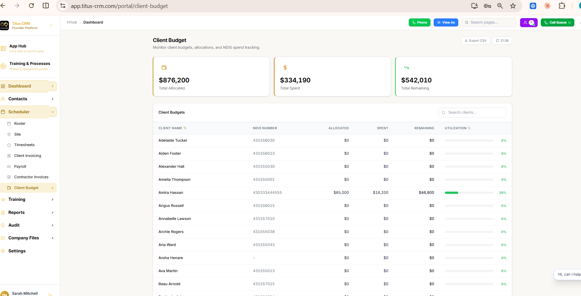Click Amira Hassan $18,200 spent value
The height and width of the screenshot is (296, 581).
pyautogui.click(x=380, y=193)
